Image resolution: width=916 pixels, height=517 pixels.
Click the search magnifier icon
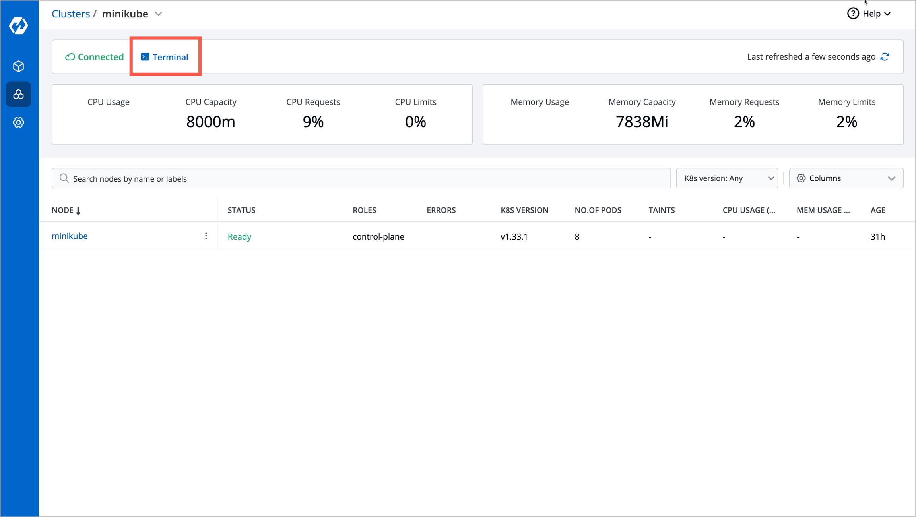(x=64, y=178)
